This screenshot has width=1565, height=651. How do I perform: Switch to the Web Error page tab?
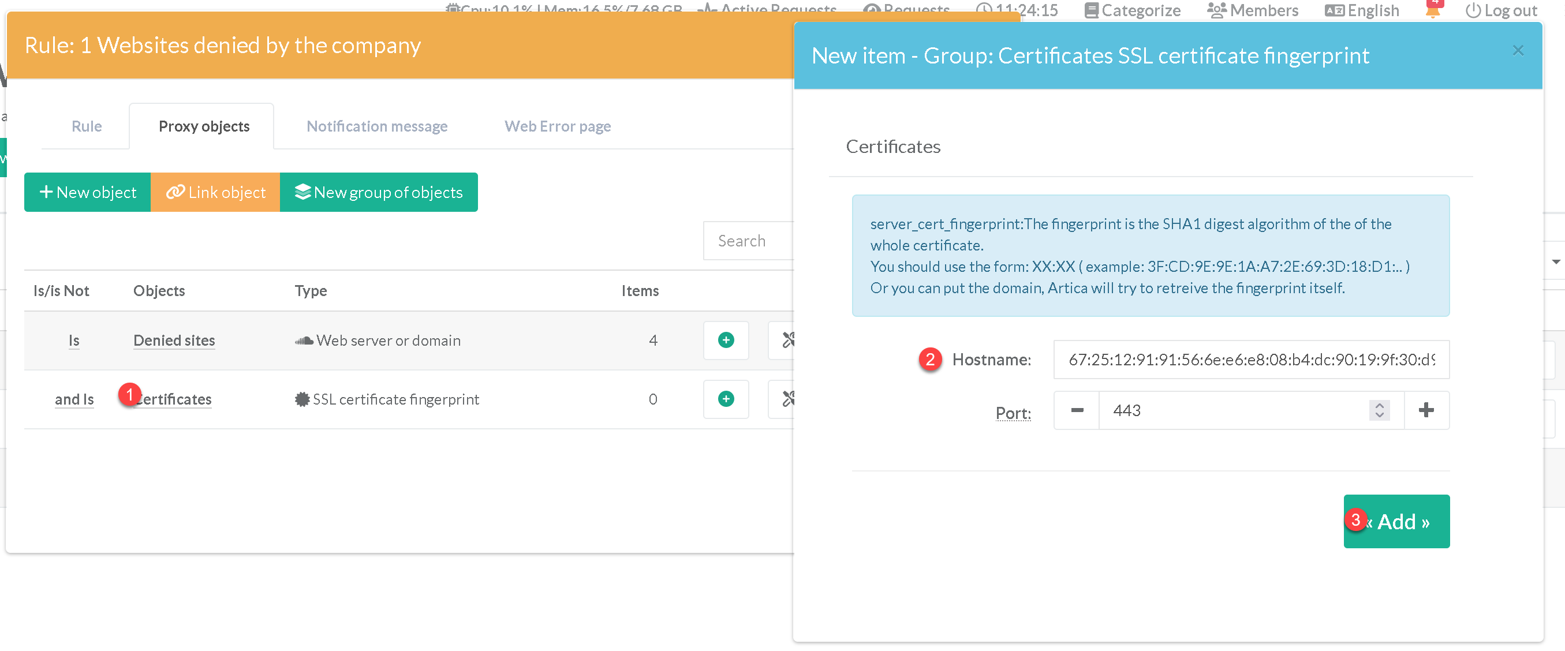click(557, 126)
